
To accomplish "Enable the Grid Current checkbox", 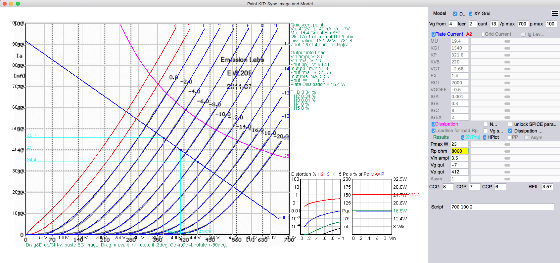I will click(x=483, y=34).
